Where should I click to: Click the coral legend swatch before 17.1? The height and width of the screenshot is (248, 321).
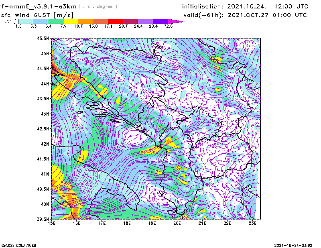[101, 21]
